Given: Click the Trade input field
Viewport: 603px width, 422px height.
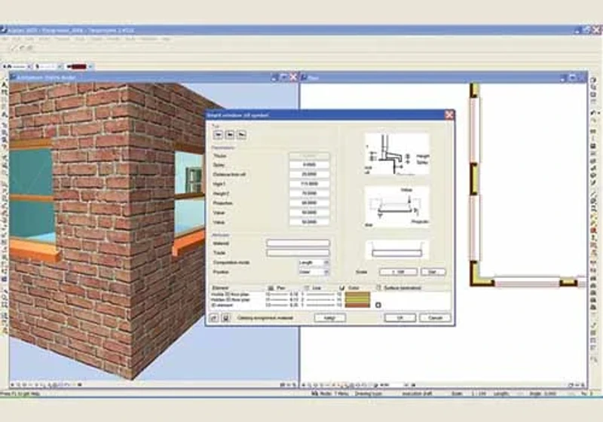Looking at the screenshot, I should pos(298,253).
